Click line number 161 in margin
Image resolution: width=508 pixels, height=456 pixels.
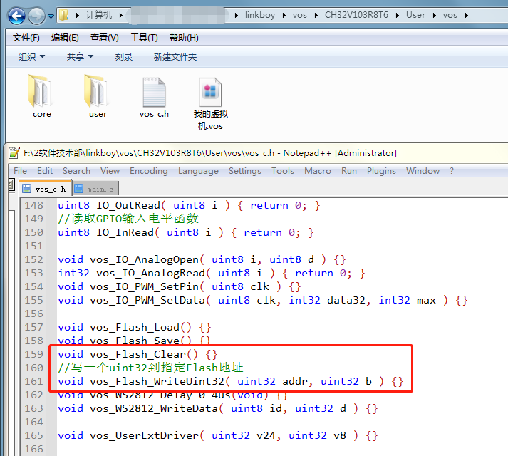click(33, 381)
